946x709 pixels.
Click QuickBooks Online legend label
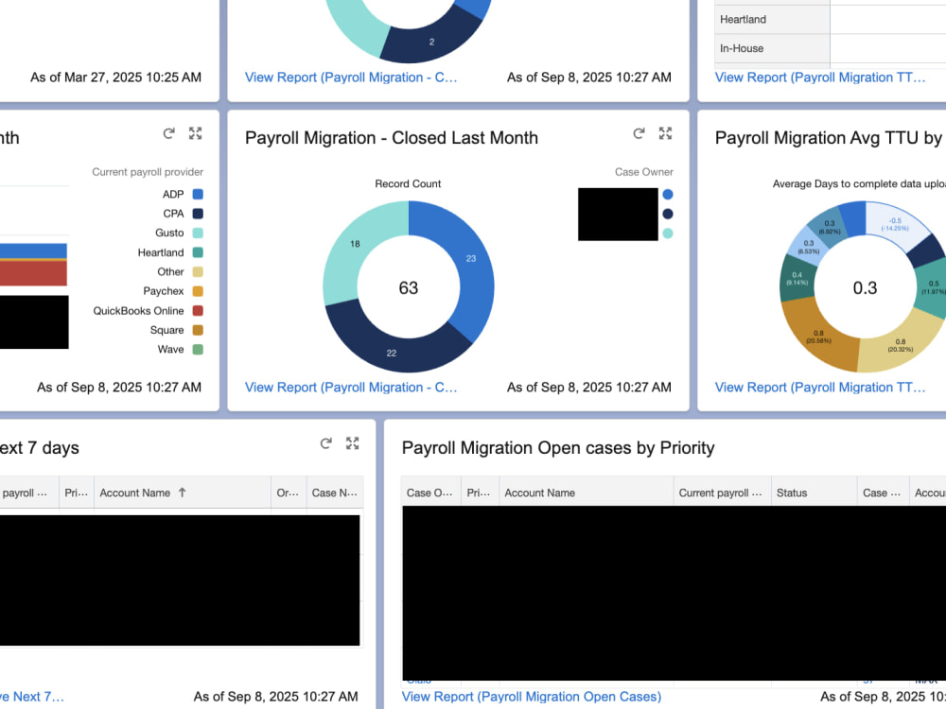click(x=138, y=310)
